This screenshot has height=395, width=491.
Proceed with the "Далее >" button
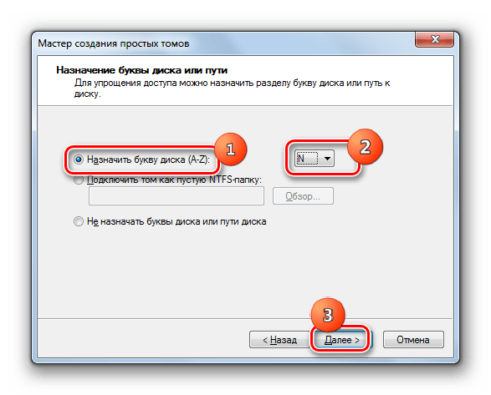pos(341,340)
